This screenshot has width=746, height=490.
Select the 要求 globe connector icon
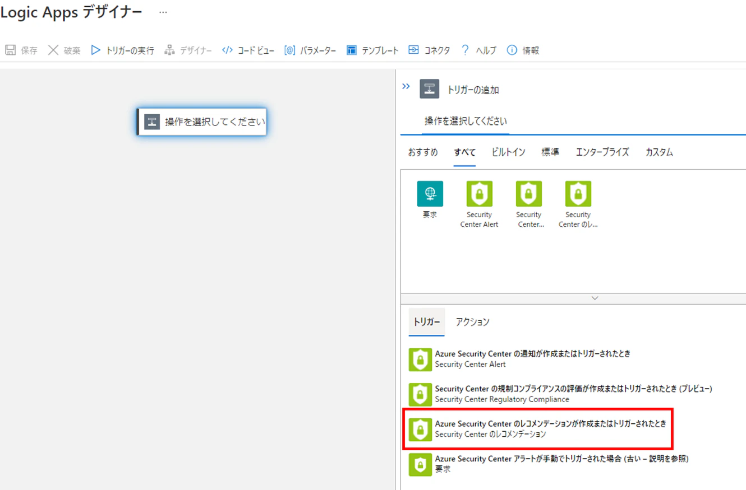(x=430, y=194)
